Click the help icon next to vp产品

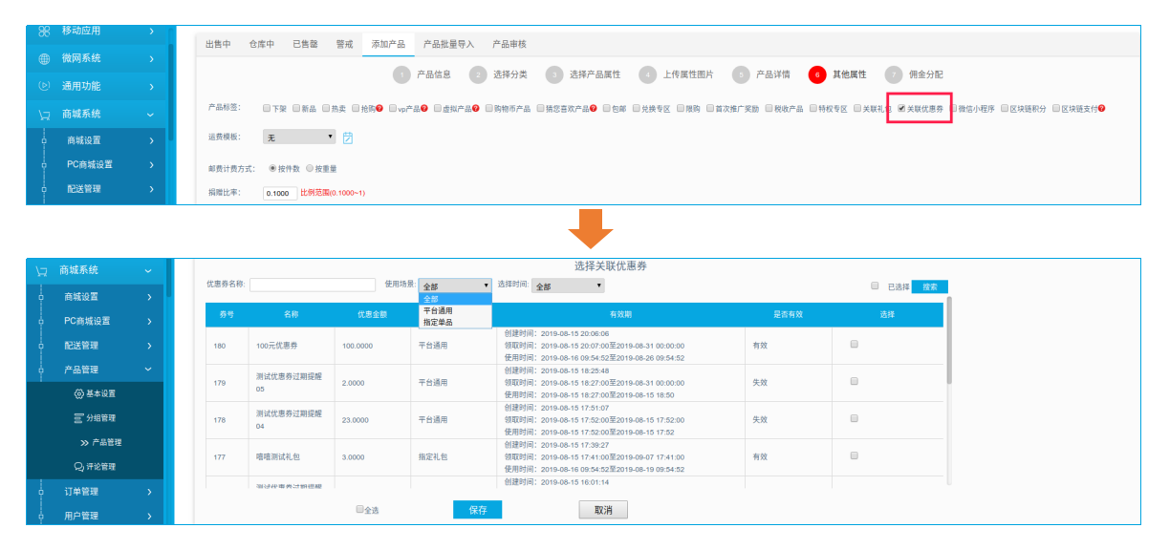click(x=423, y=109)
